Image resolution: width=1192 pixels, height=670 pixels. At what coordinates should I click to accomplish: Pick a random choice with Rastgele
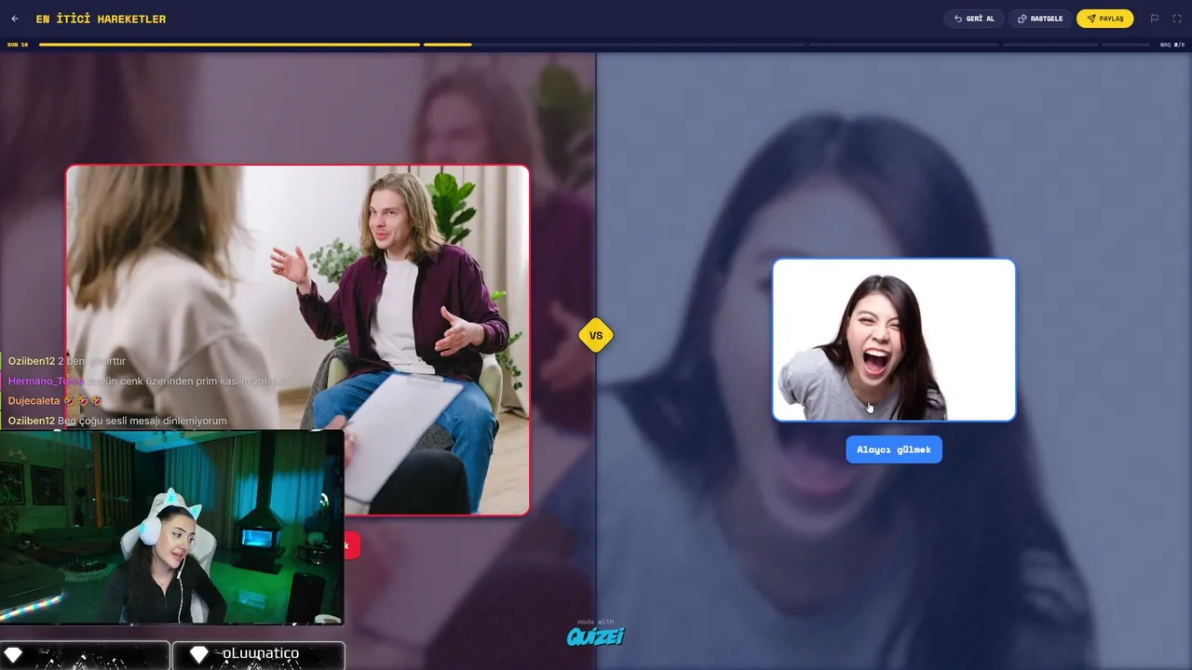point(1040,19)
